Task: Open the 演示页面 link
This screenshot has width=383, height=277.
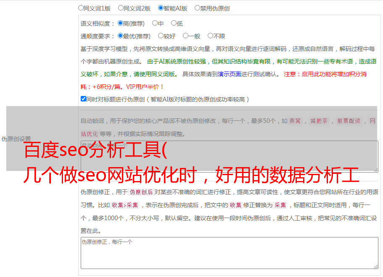Action: pos(230,74)
